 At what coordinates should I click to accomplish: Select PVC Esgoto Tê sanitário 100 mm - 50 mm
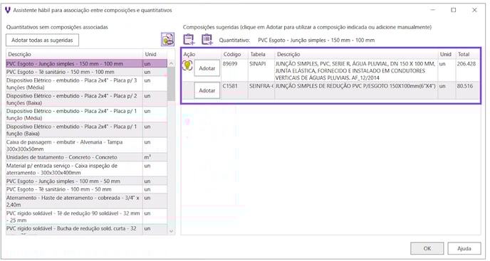[87, 189]
